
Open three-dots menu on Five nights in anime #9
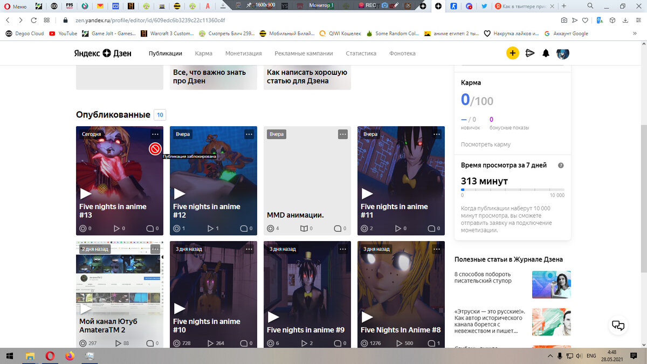pyautogui.click(x=343, y=249)
